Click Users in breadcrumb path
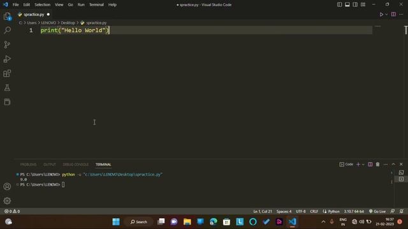 coord(32,23)
